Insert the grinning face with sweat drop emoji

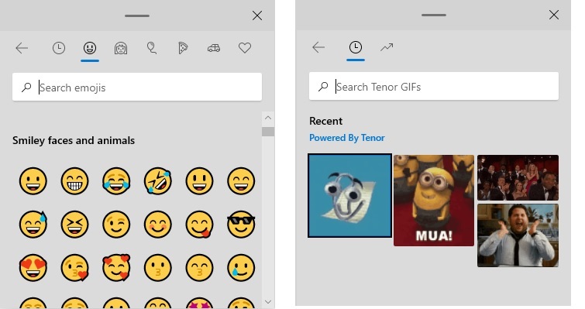click(x=33, y=225)
